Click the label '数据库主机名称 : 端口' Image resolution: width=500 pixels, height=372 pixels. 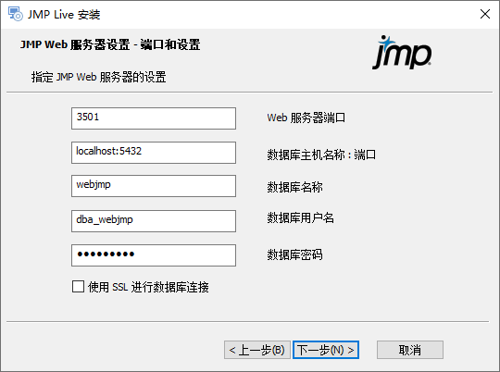tap(321, 155)
